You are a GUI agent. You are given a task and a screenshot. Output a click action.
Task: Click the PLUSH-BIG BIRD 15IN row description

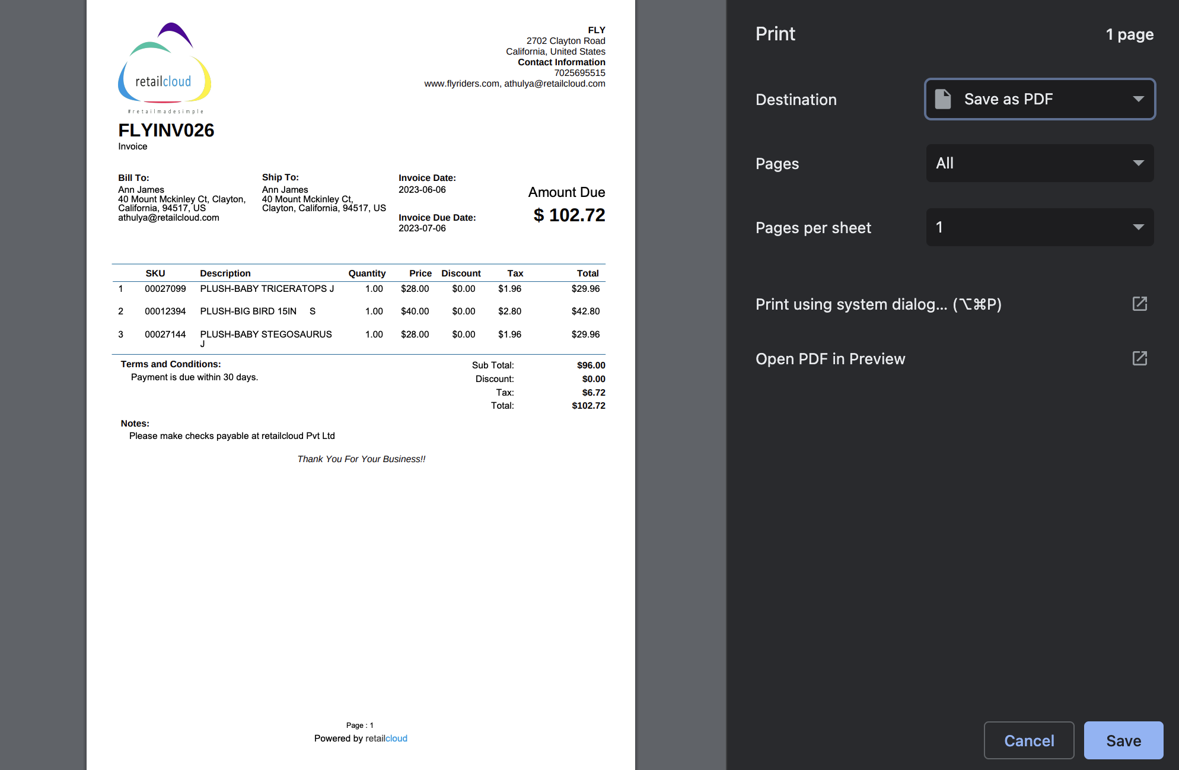[248, 311]
